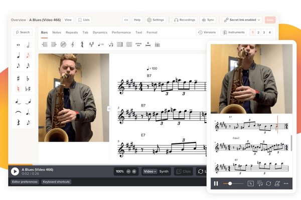Toggle pickup bar
The height and width of the screenshot is (200, 301).
point(138,44)
